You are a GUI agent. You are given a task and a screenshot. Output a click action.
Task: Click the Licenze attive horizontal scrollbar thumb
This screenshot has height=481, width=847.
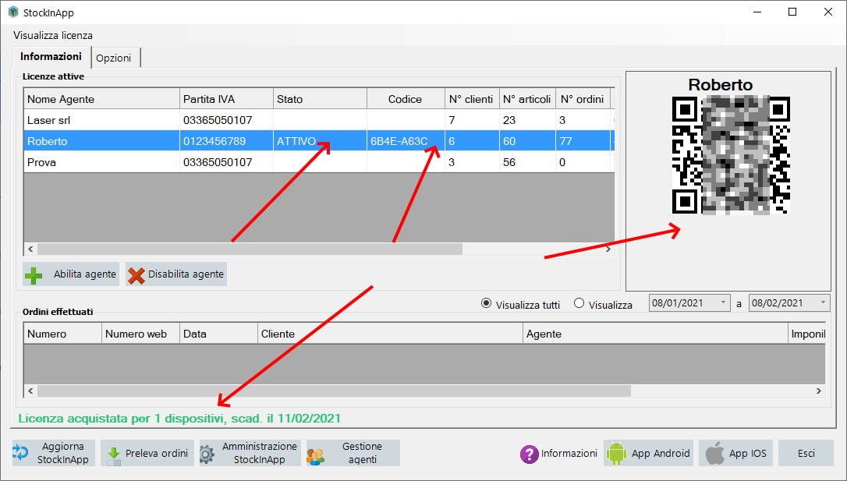pyautogui.click(x=250, y=249)
